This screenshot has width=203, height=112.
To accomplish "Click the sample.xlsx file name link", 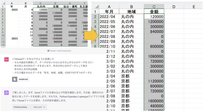I will point(23,79).
